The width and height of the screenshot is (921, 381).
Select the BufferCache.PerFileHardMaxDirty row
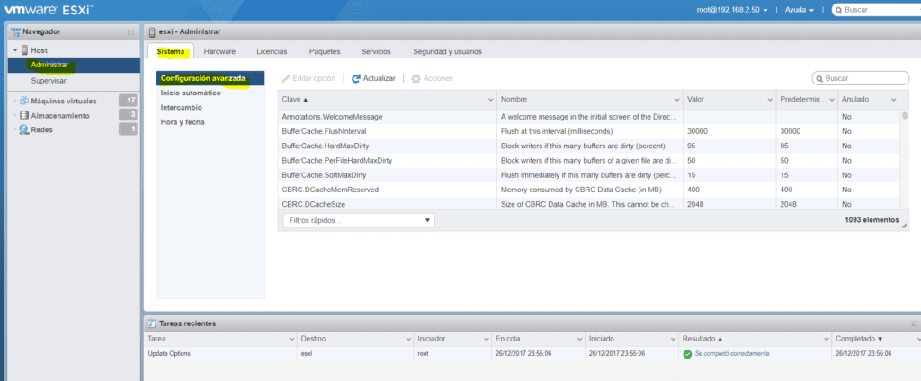point(589,160)
